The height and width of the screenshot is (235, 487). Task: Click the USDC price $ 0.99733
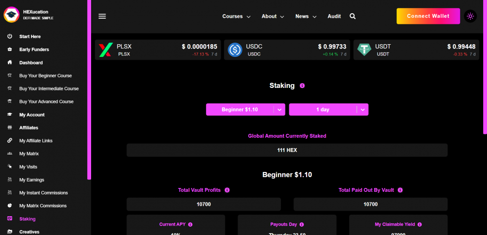332,47
